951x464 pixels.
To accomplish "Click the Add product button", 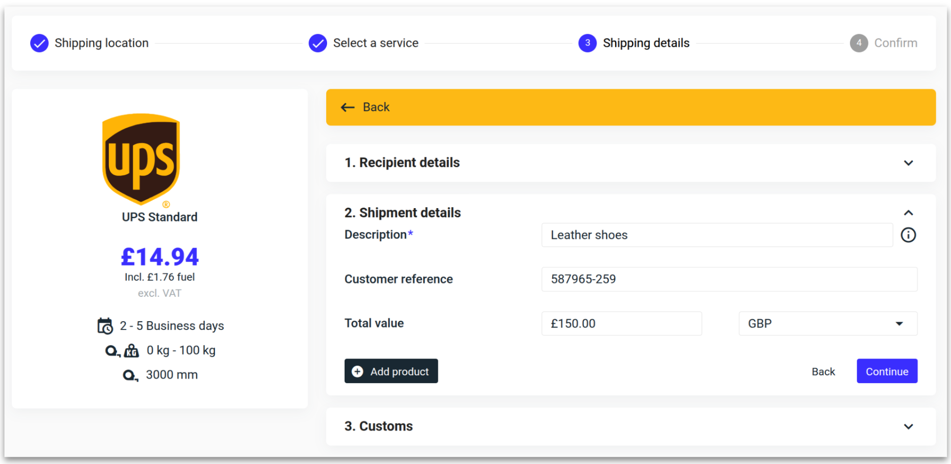I will coord(391,371).
